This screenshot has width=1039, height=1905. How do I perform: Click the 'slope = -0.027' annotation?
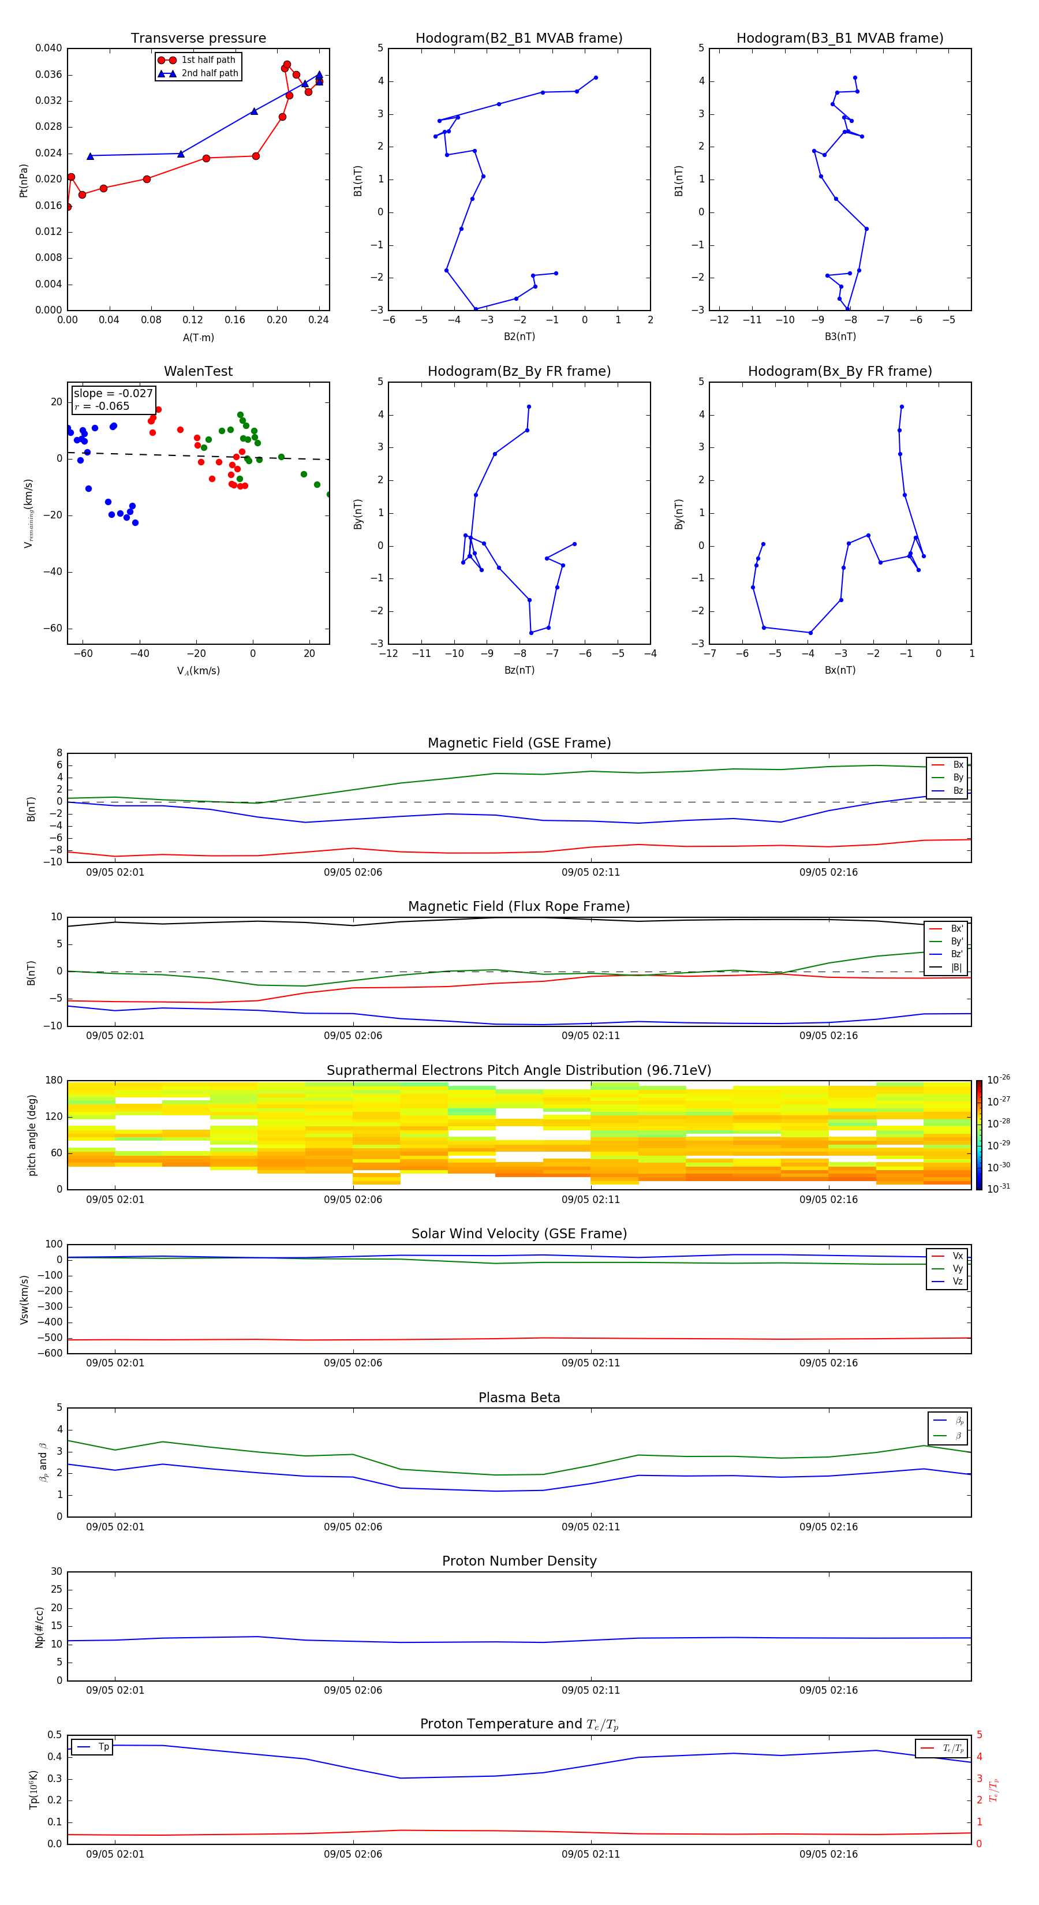tap(113, 394)
